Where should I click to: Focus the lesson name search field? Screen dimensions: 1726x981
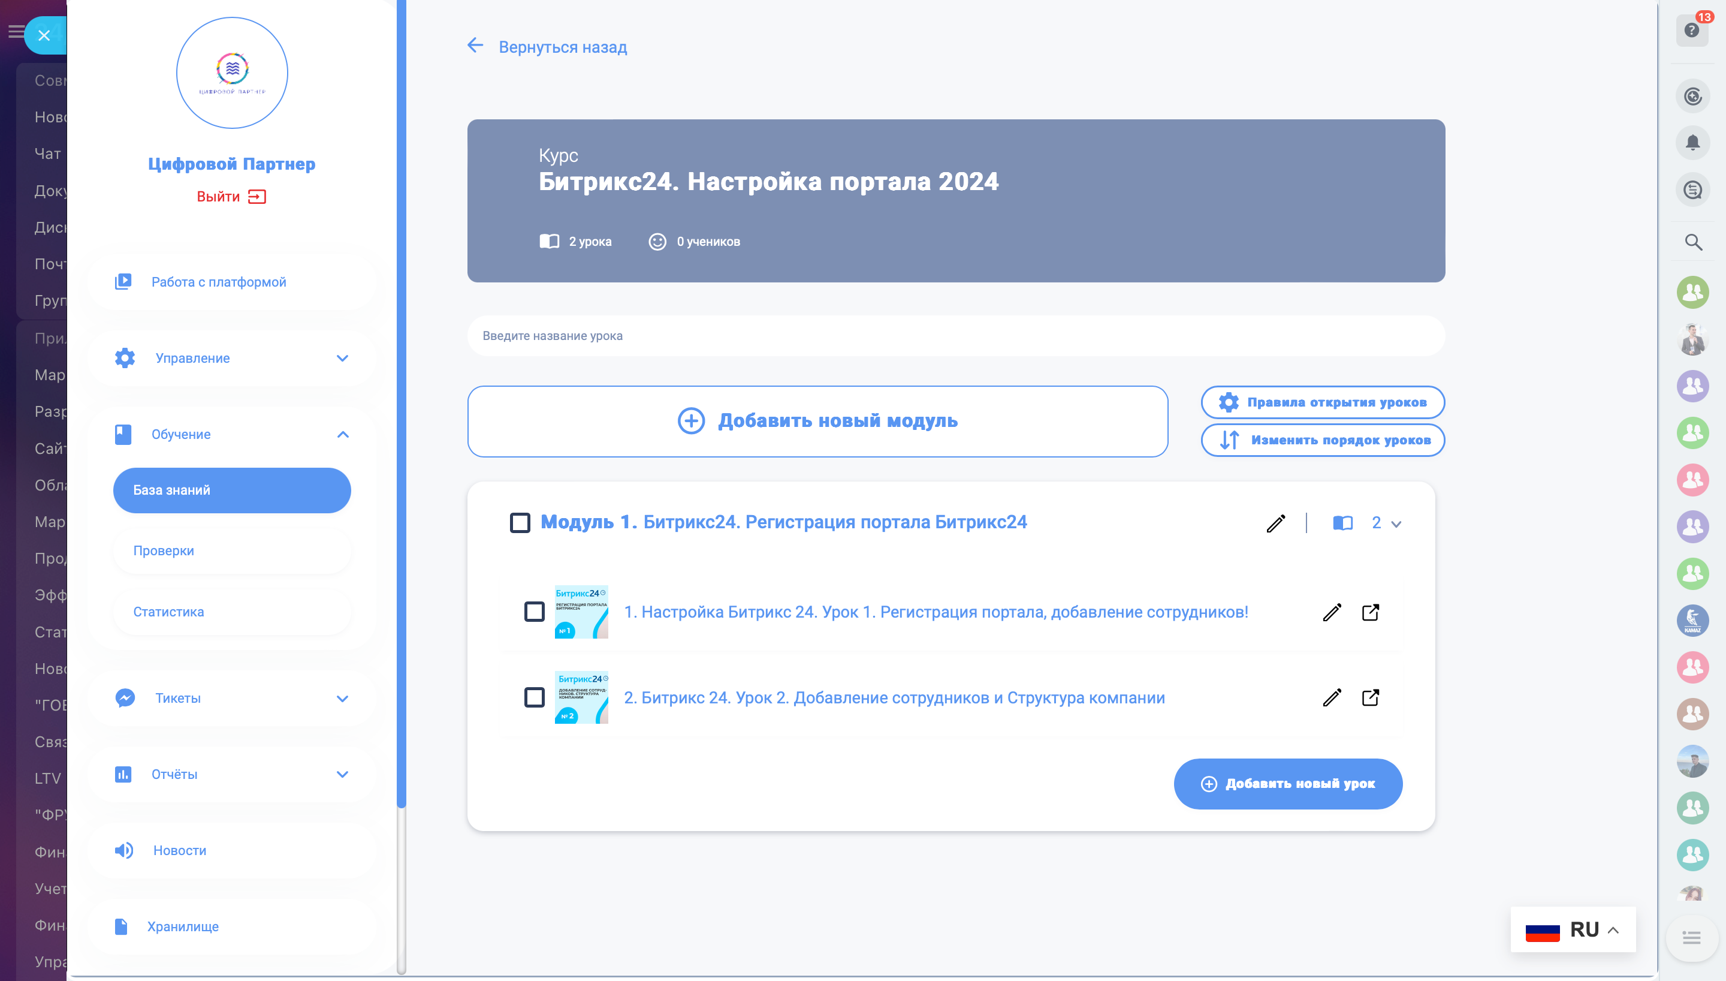pyautogui.click(x=955, y=336)
